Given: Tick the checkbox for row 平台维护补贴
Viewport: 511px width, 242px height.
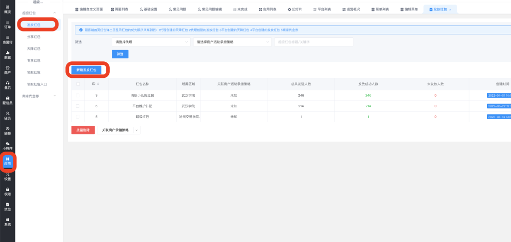Looking at the screenshot, I should [x=78, y=106].
